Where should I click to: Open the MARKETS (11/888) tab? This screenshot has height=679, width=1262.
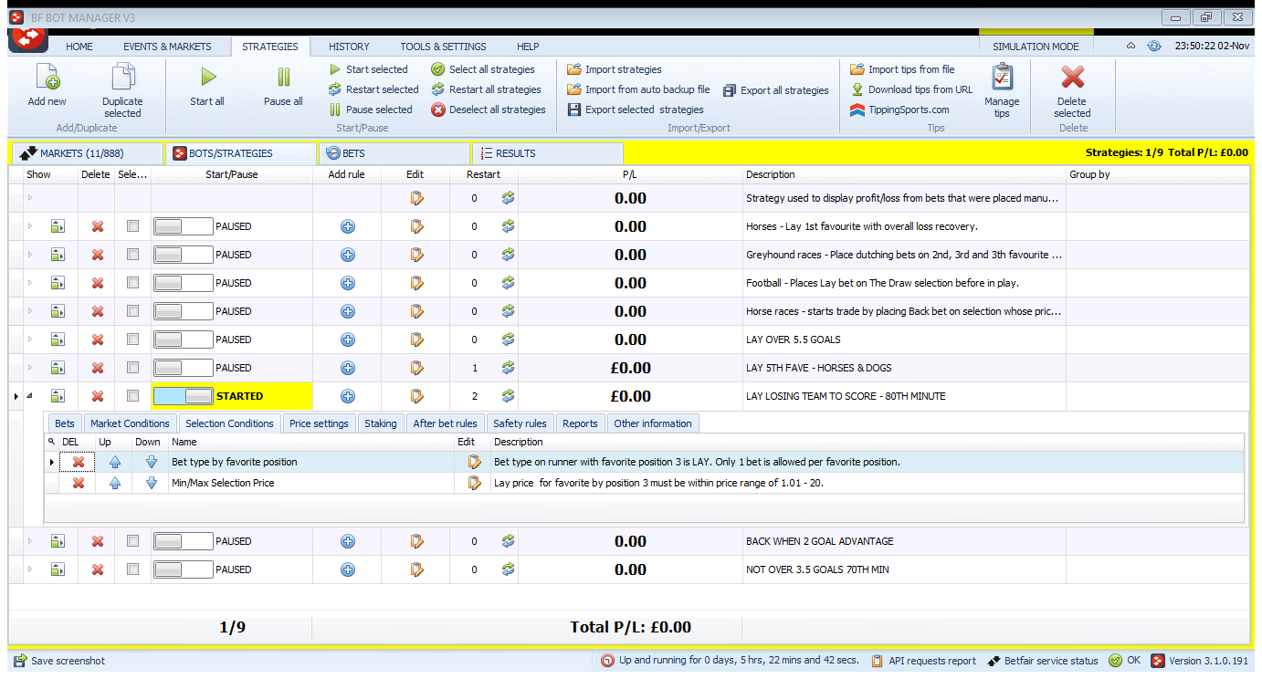tap(87, 153)
